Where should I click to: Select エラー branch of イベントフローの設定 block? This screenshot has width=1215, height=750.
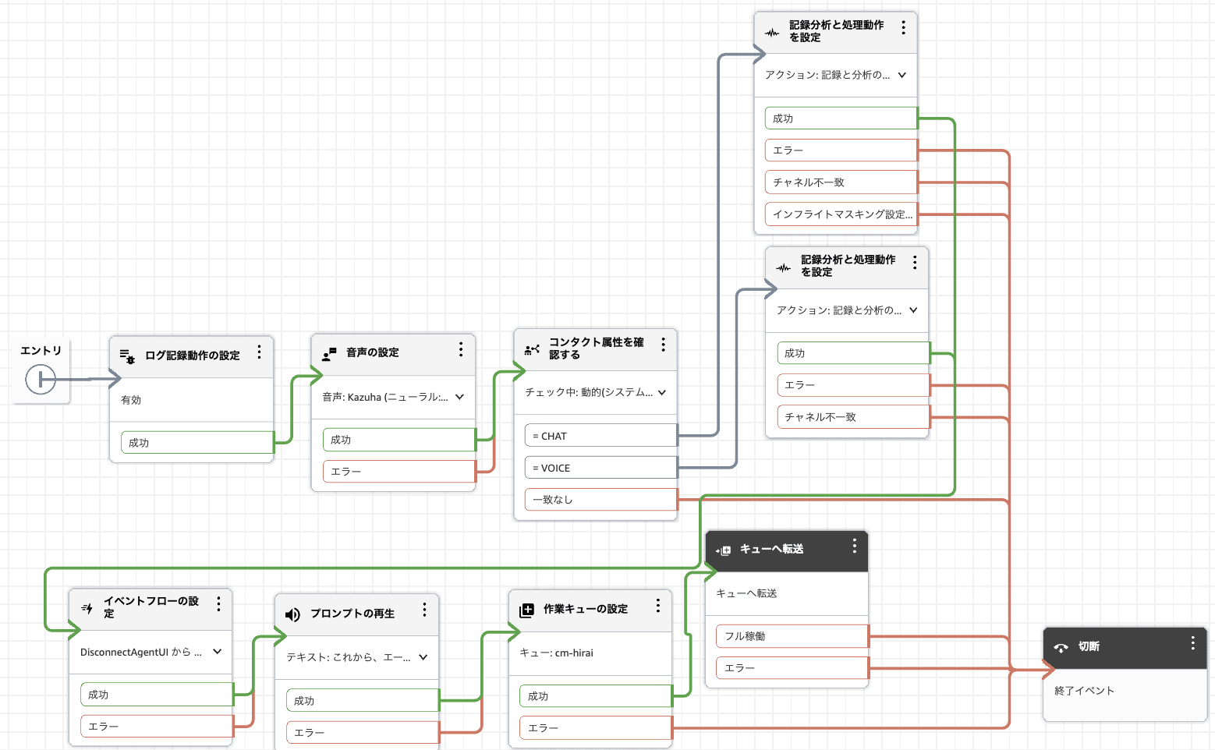157,727
